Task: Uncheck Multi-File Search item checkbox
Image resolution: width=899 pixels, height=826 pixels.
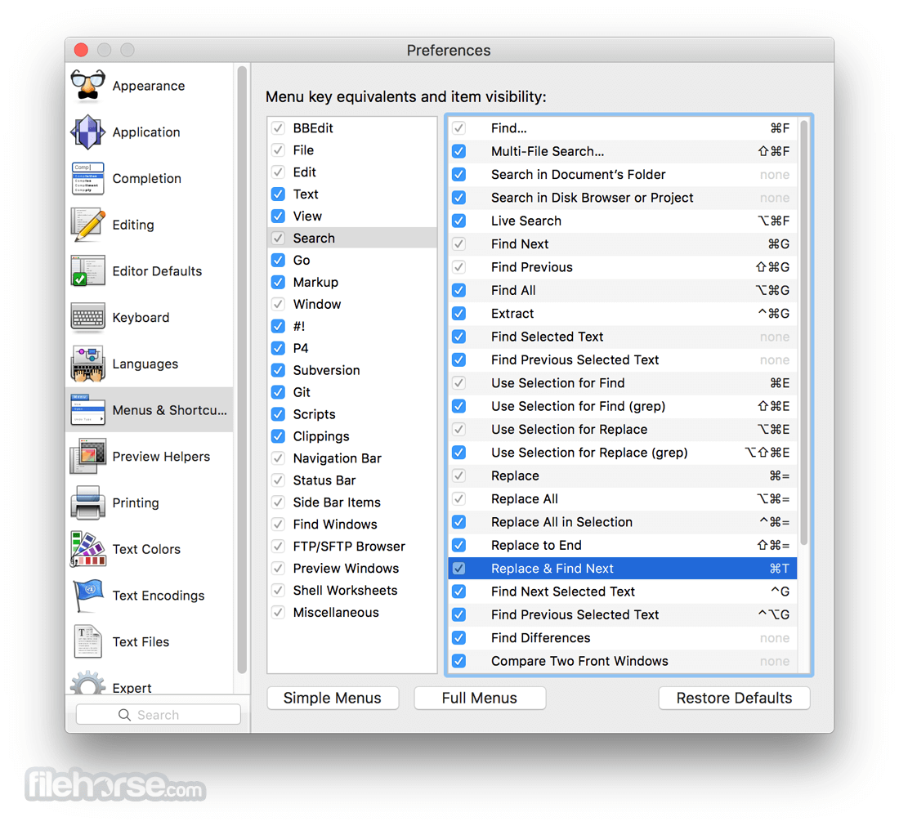Action: [x=458, y=151]
